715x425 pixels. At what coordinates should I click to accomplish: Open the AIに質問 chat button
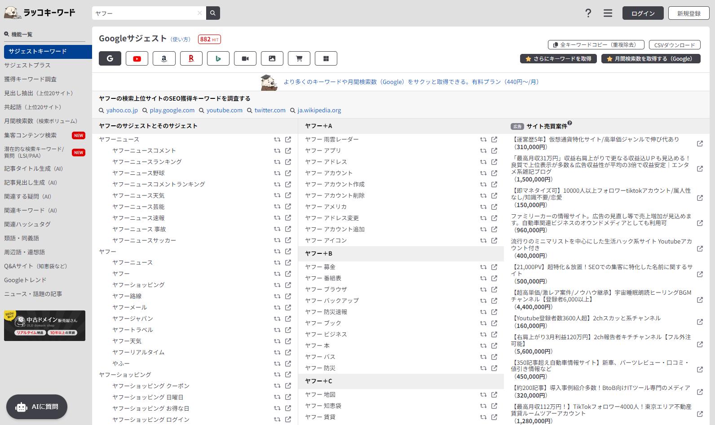37,407
